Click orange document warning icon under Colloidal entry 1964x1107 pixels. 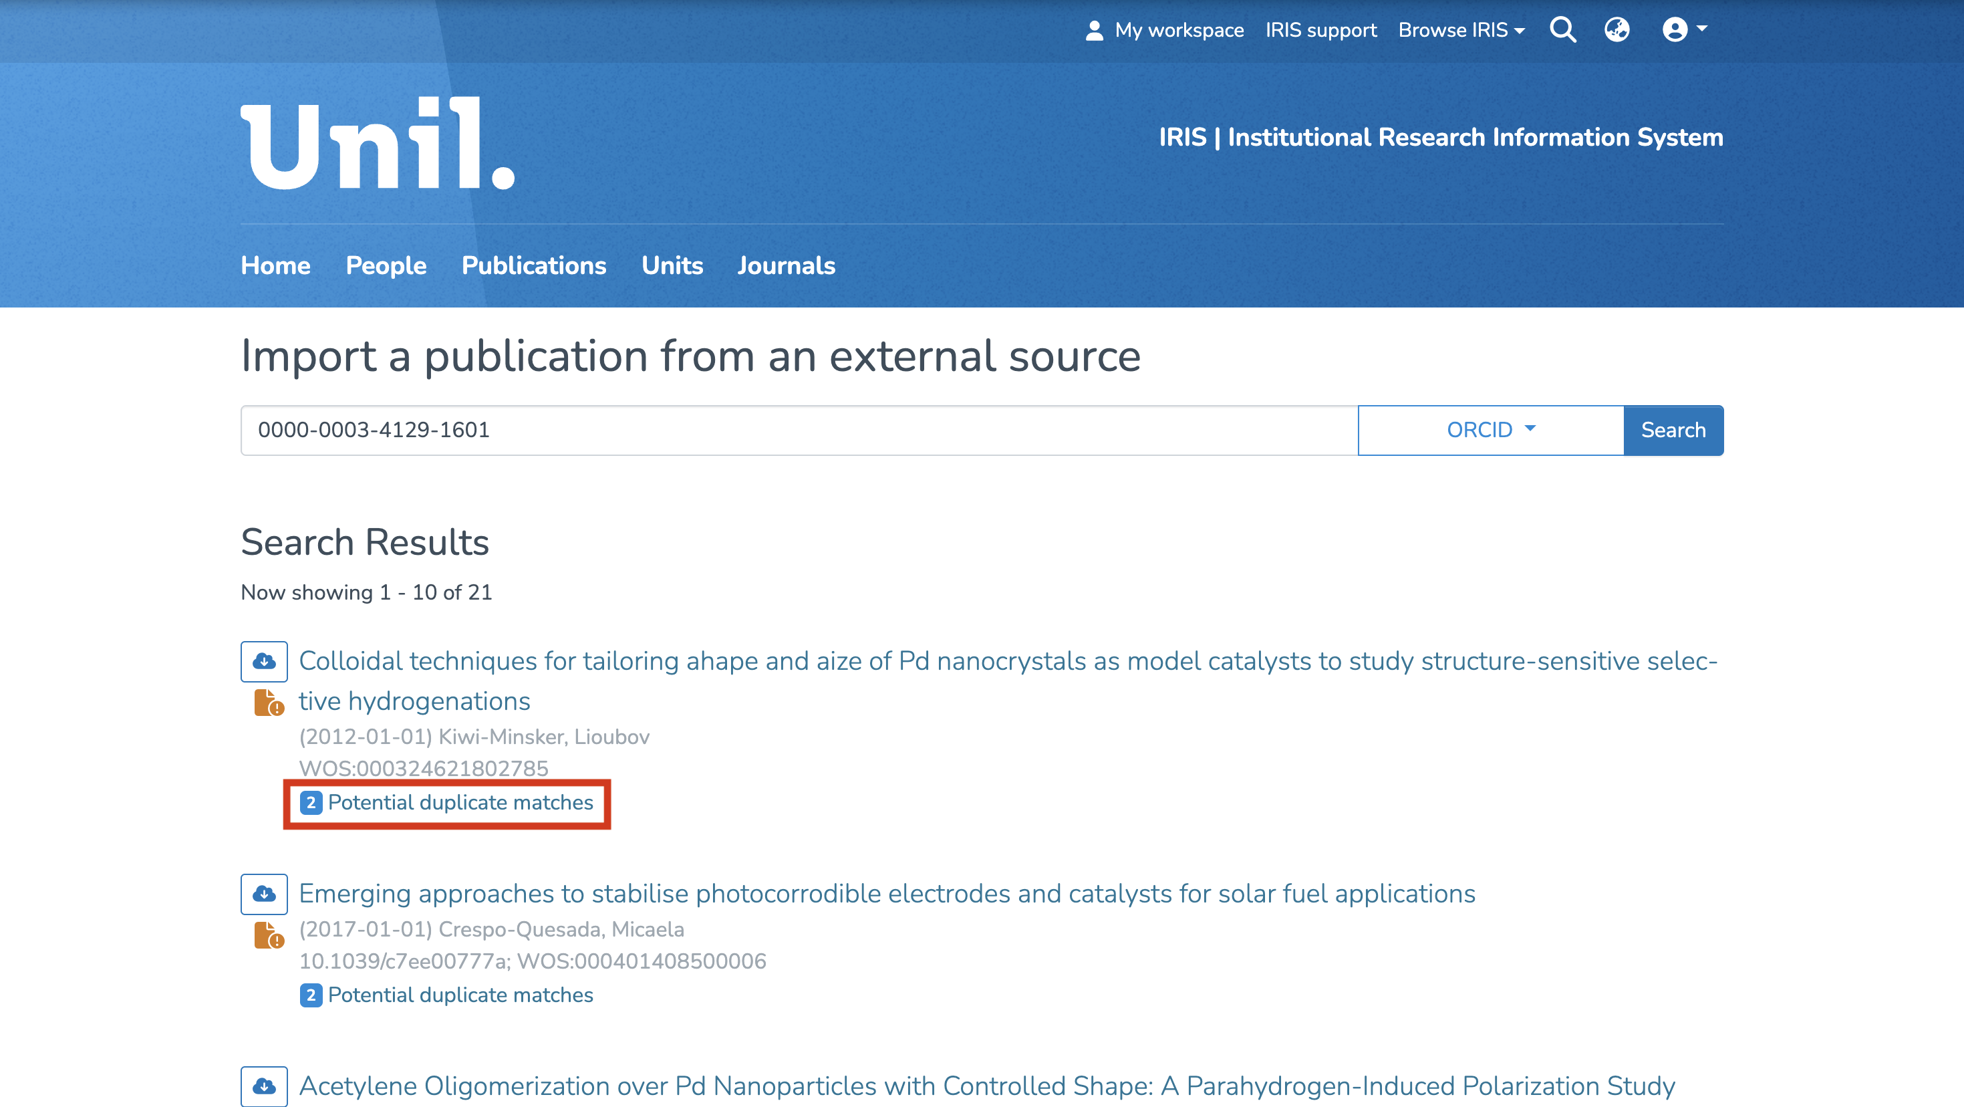pos(269,703)
